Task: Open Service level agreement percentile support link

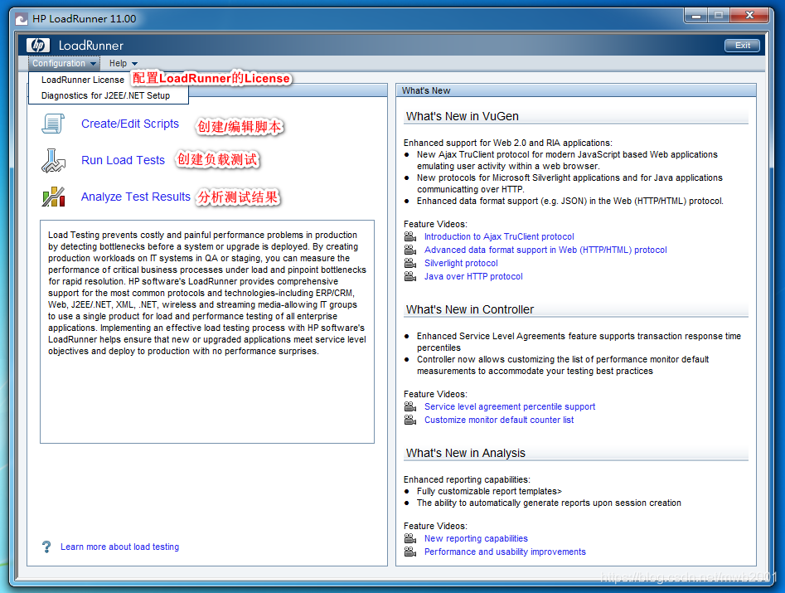Action: [x=510, y=406]
